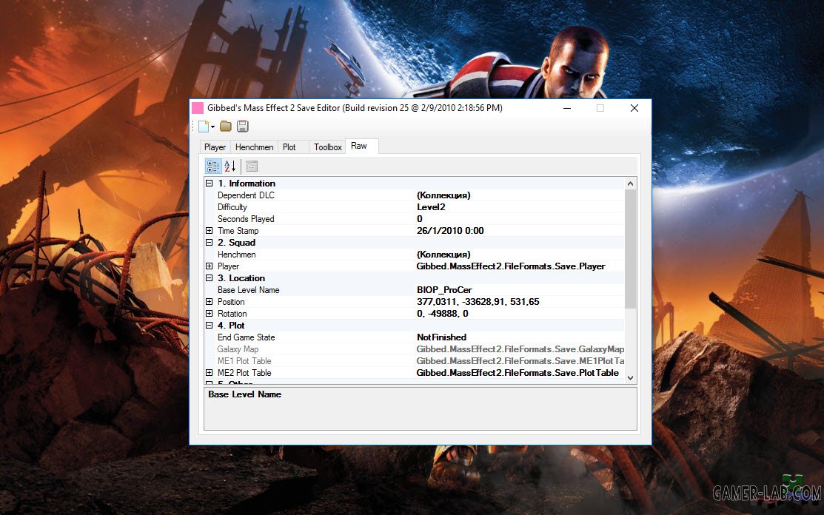Image resolution: width=824 pixels, height=515 pixels.
Task: Expand the ME2 Plot Table property
Action: point(210,373)
